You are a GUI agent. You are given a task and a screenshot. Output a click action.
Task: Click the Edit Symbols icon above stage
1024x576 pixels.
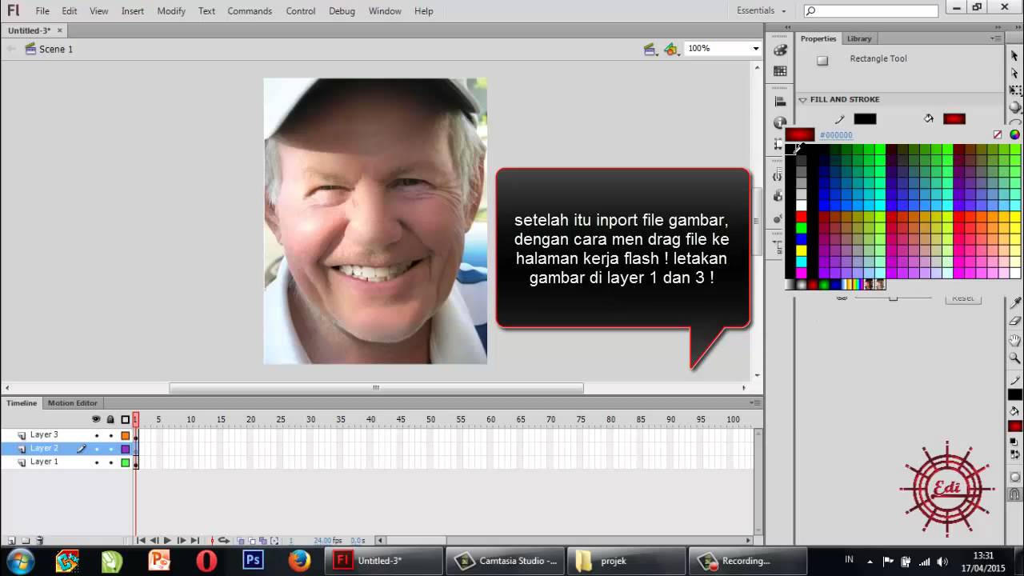coord(670,50)
